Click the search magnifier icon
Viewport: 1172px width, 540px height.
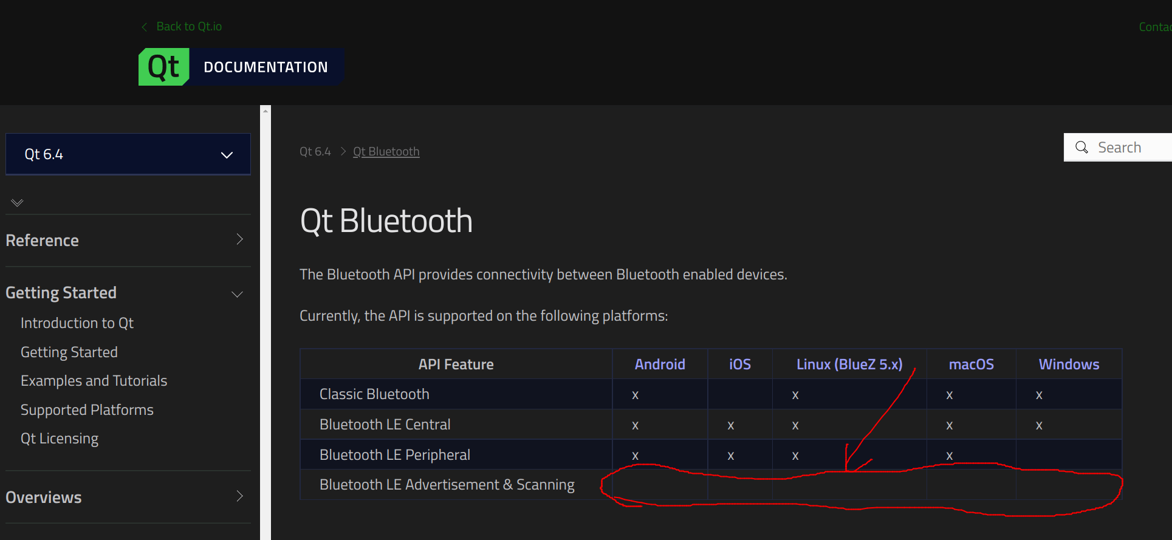1081,147
